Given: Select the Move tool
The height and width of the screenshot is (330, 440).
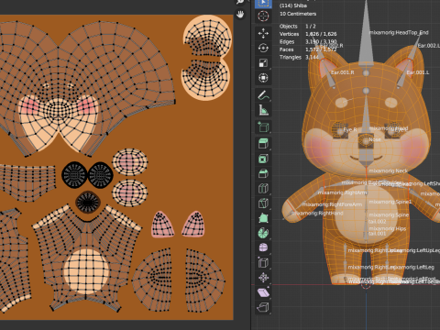Looking at the screenshot, I should tap(263, 33).
